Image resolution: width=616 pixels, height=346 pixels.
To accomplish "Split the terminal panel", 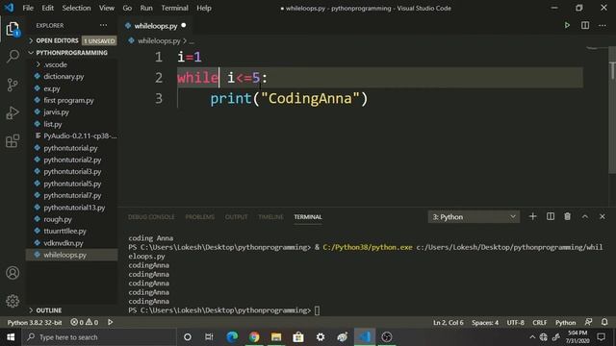I will pyautogui.click(x=551, y=216).
